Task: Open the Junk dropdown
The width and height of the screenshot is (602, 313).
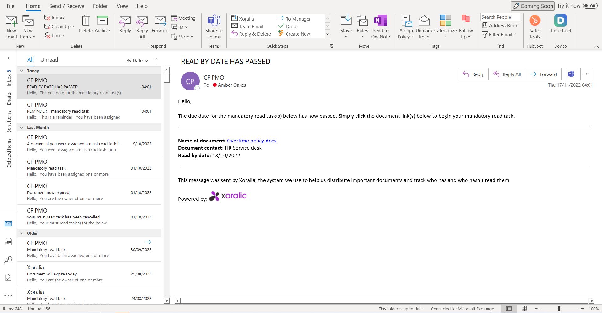Action: pyautogui.click(x=55, y=36)
